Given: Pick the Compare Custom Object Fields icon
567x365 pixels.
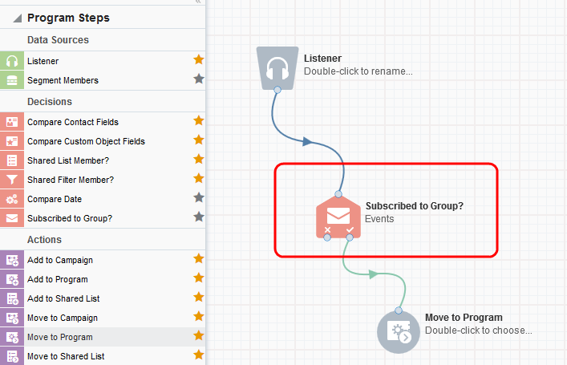Looking at the screenshot, I should pyautogui.click(x=12, y=141).
